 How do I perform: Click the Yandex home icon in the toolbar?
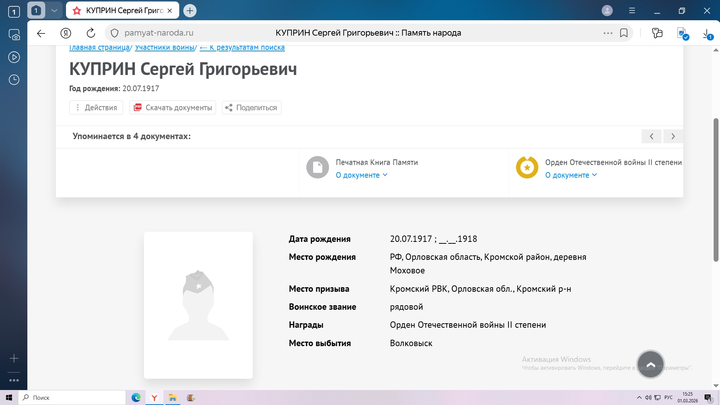click(x=66, y=33)
